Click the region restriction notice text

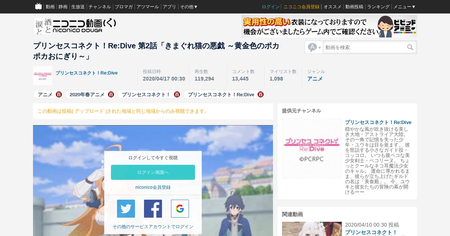[123, 111]
